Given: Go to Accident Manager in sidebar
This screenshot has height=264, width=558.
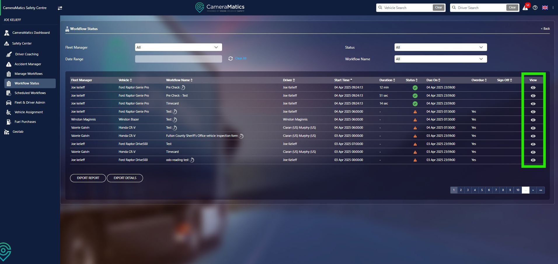Looking at the screenshot, I should tap(28, 64).
